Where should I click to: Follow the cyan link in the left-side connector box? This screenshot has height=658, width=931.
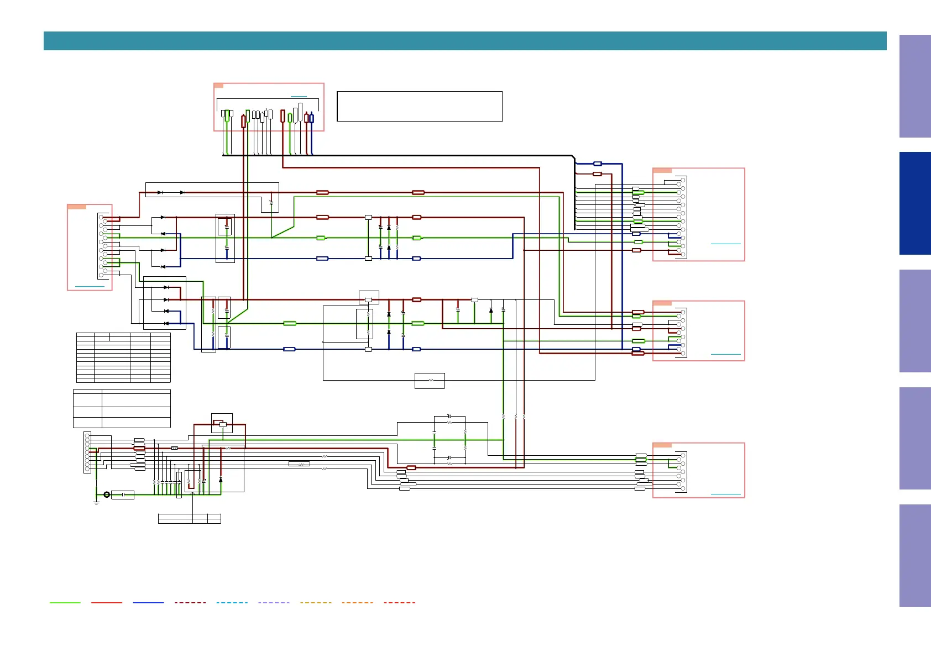[x=90, y=287]
